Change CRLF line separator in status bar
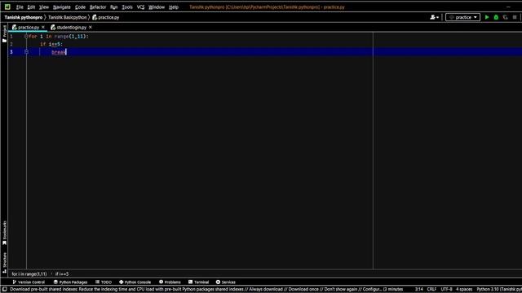 [431, 290]
